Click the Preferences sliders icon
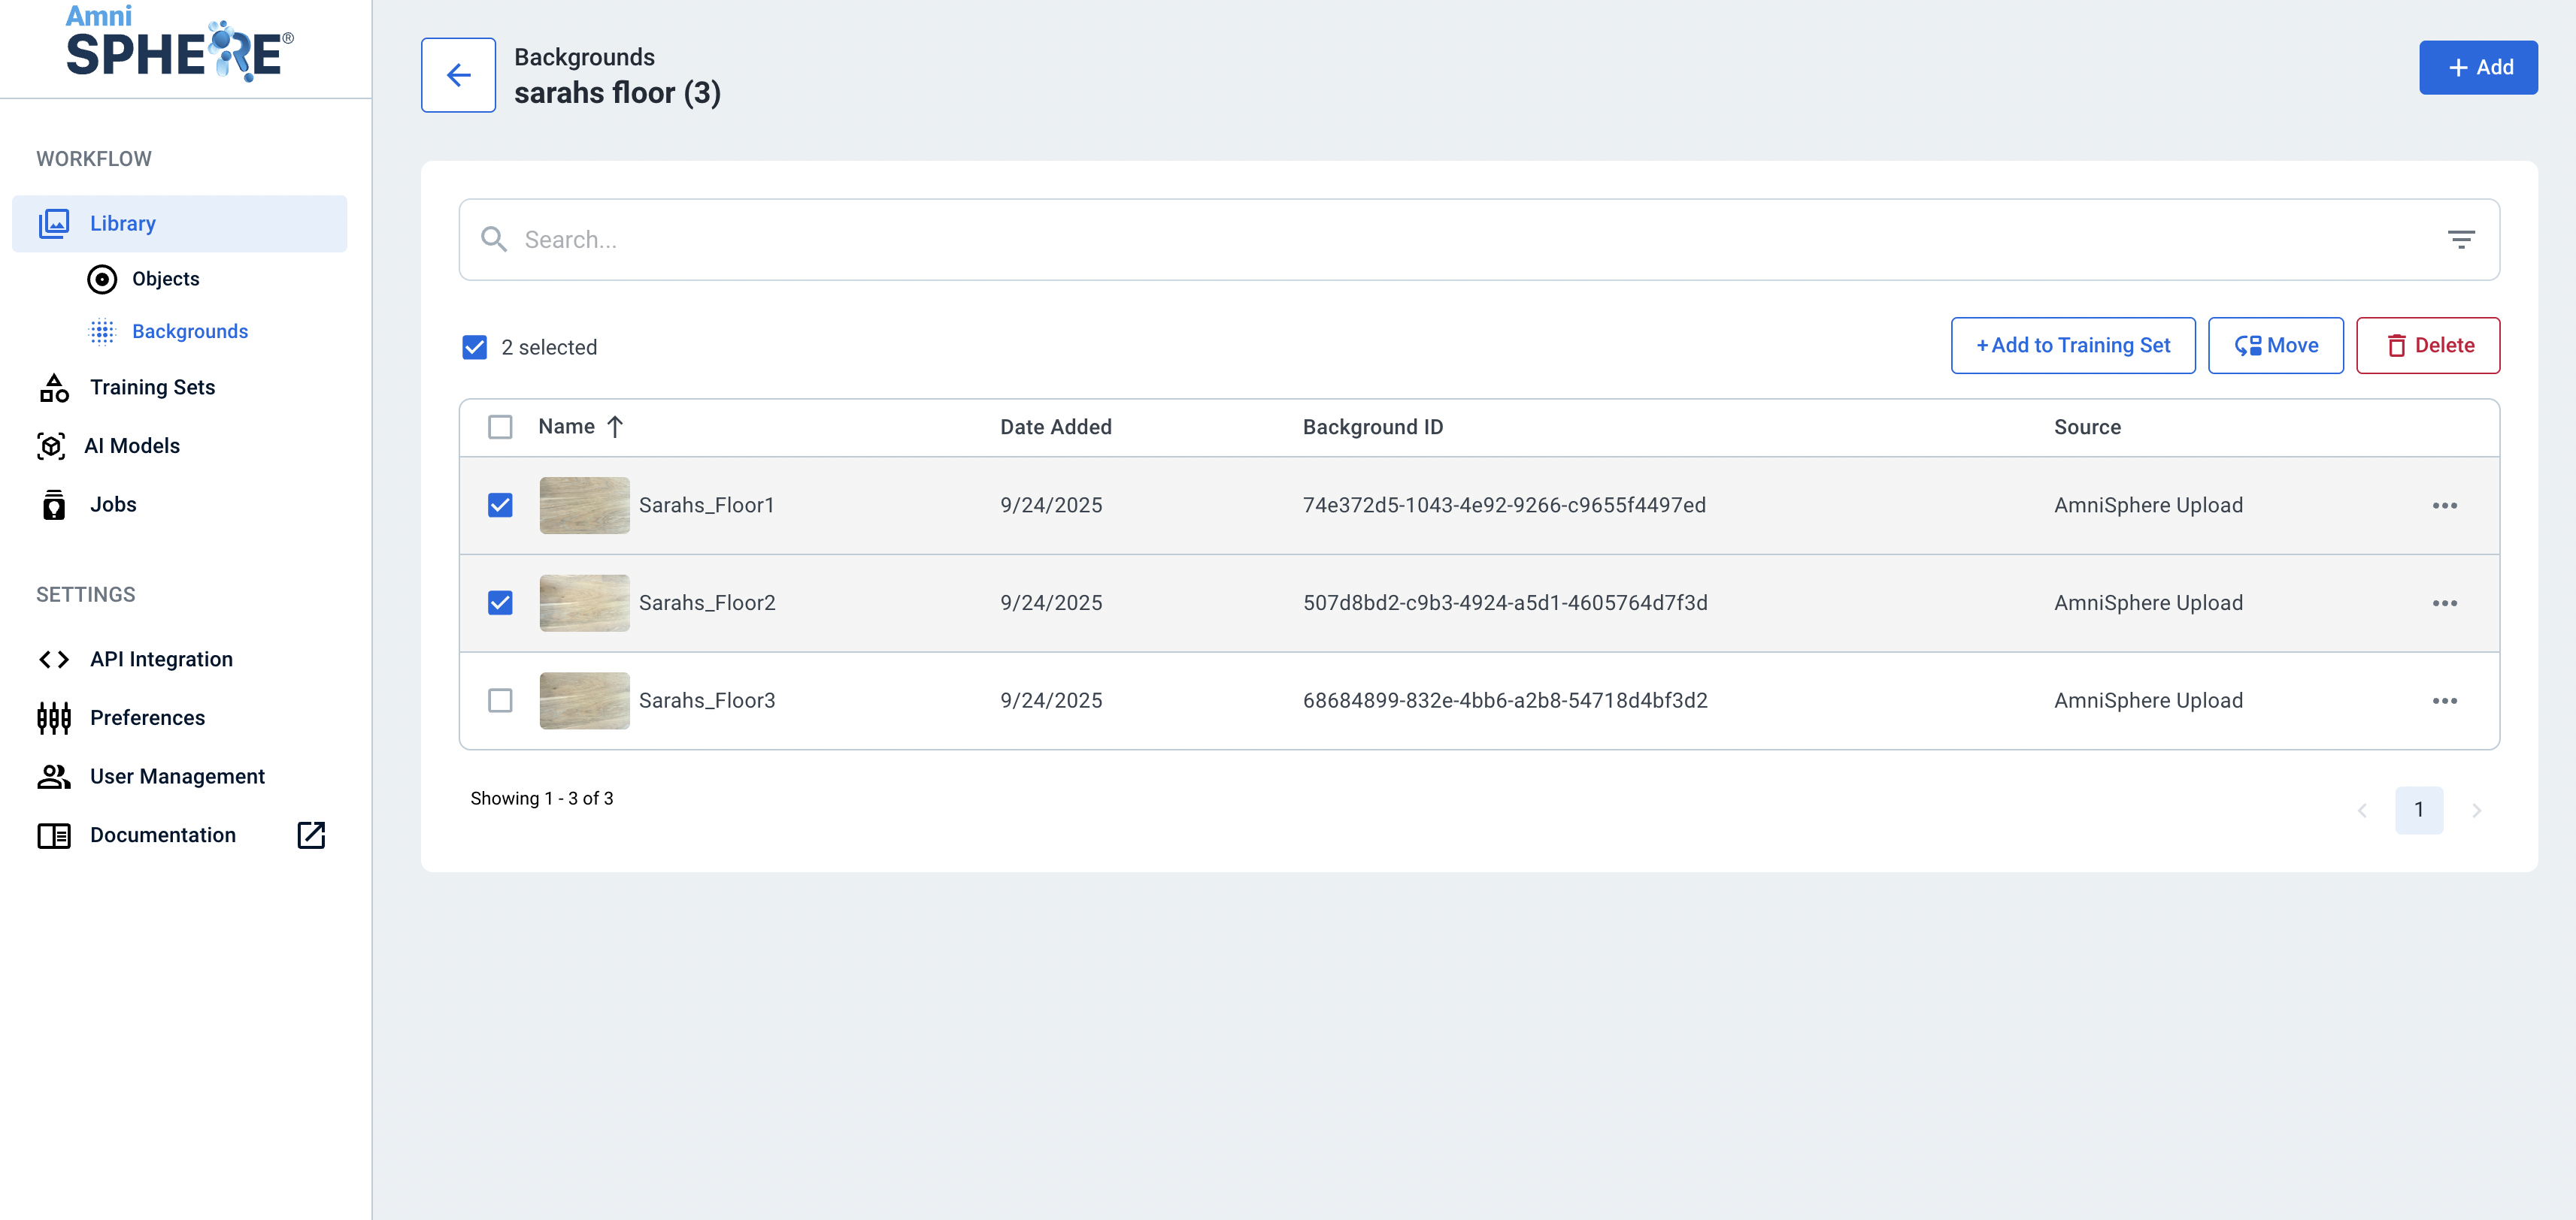The height and width of the screenshot is (1220, 2576). (x=54, y=718)
